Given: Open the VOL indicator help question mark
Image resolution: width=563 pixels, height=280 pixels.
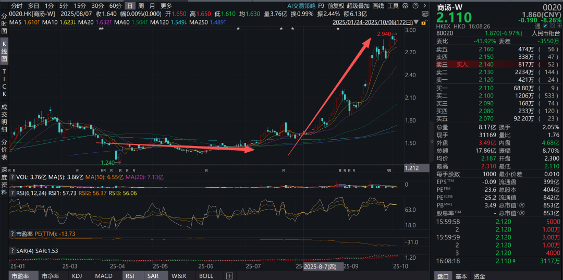Looking at the screenshot, I should [x=12, y=177].
